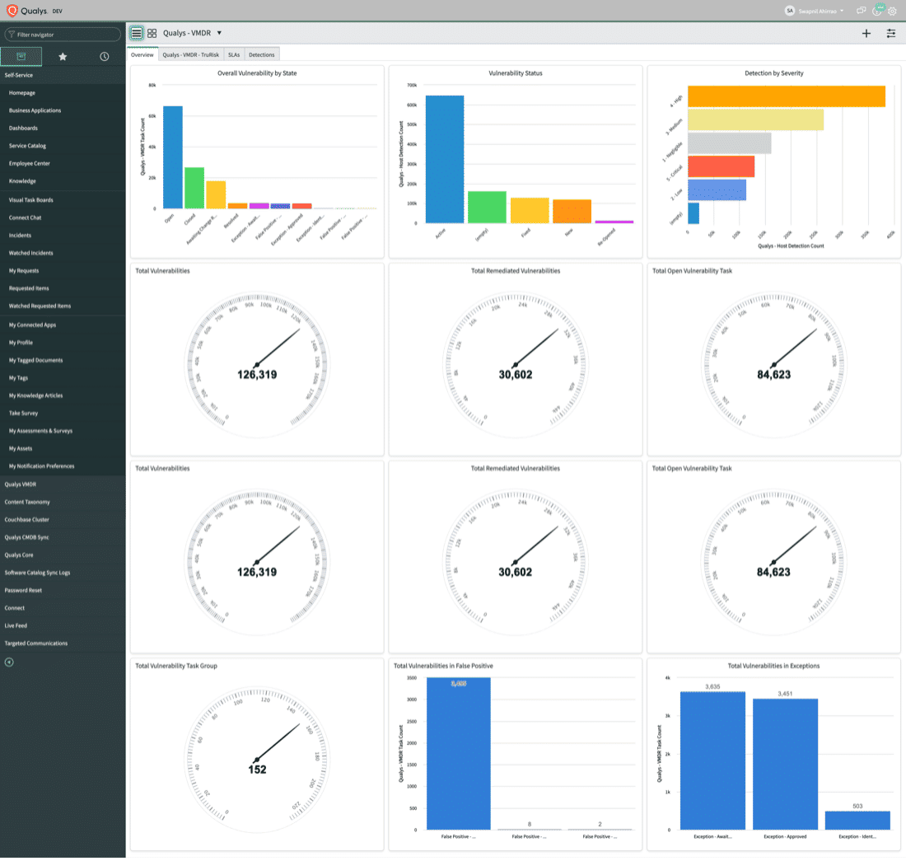The width and height of the screenshot is (906, 861).
Task: Click the "Detection by Severity" chart title
Action: coord(773,73)
